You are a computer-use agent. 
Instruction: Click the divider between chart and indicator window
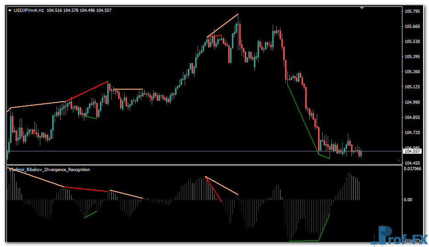tap(202, 165)
